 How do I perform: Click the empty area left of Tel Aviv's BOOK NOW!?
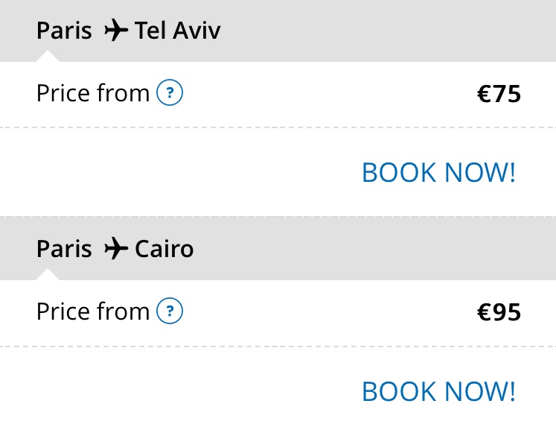[x=179, y=172]
